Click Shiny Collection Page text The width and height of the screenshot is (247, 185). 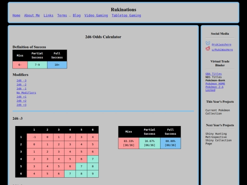click(219, 142)
